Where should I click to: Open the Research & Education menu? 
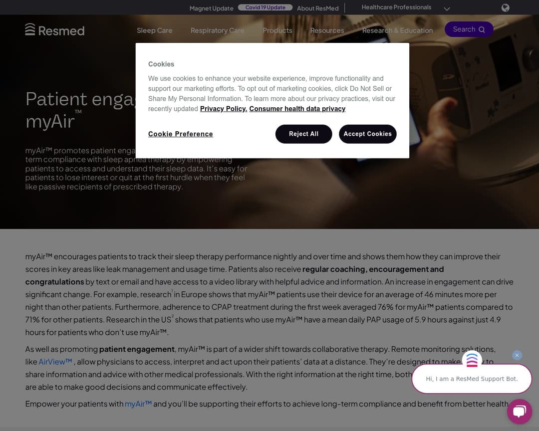pos(397,30)
